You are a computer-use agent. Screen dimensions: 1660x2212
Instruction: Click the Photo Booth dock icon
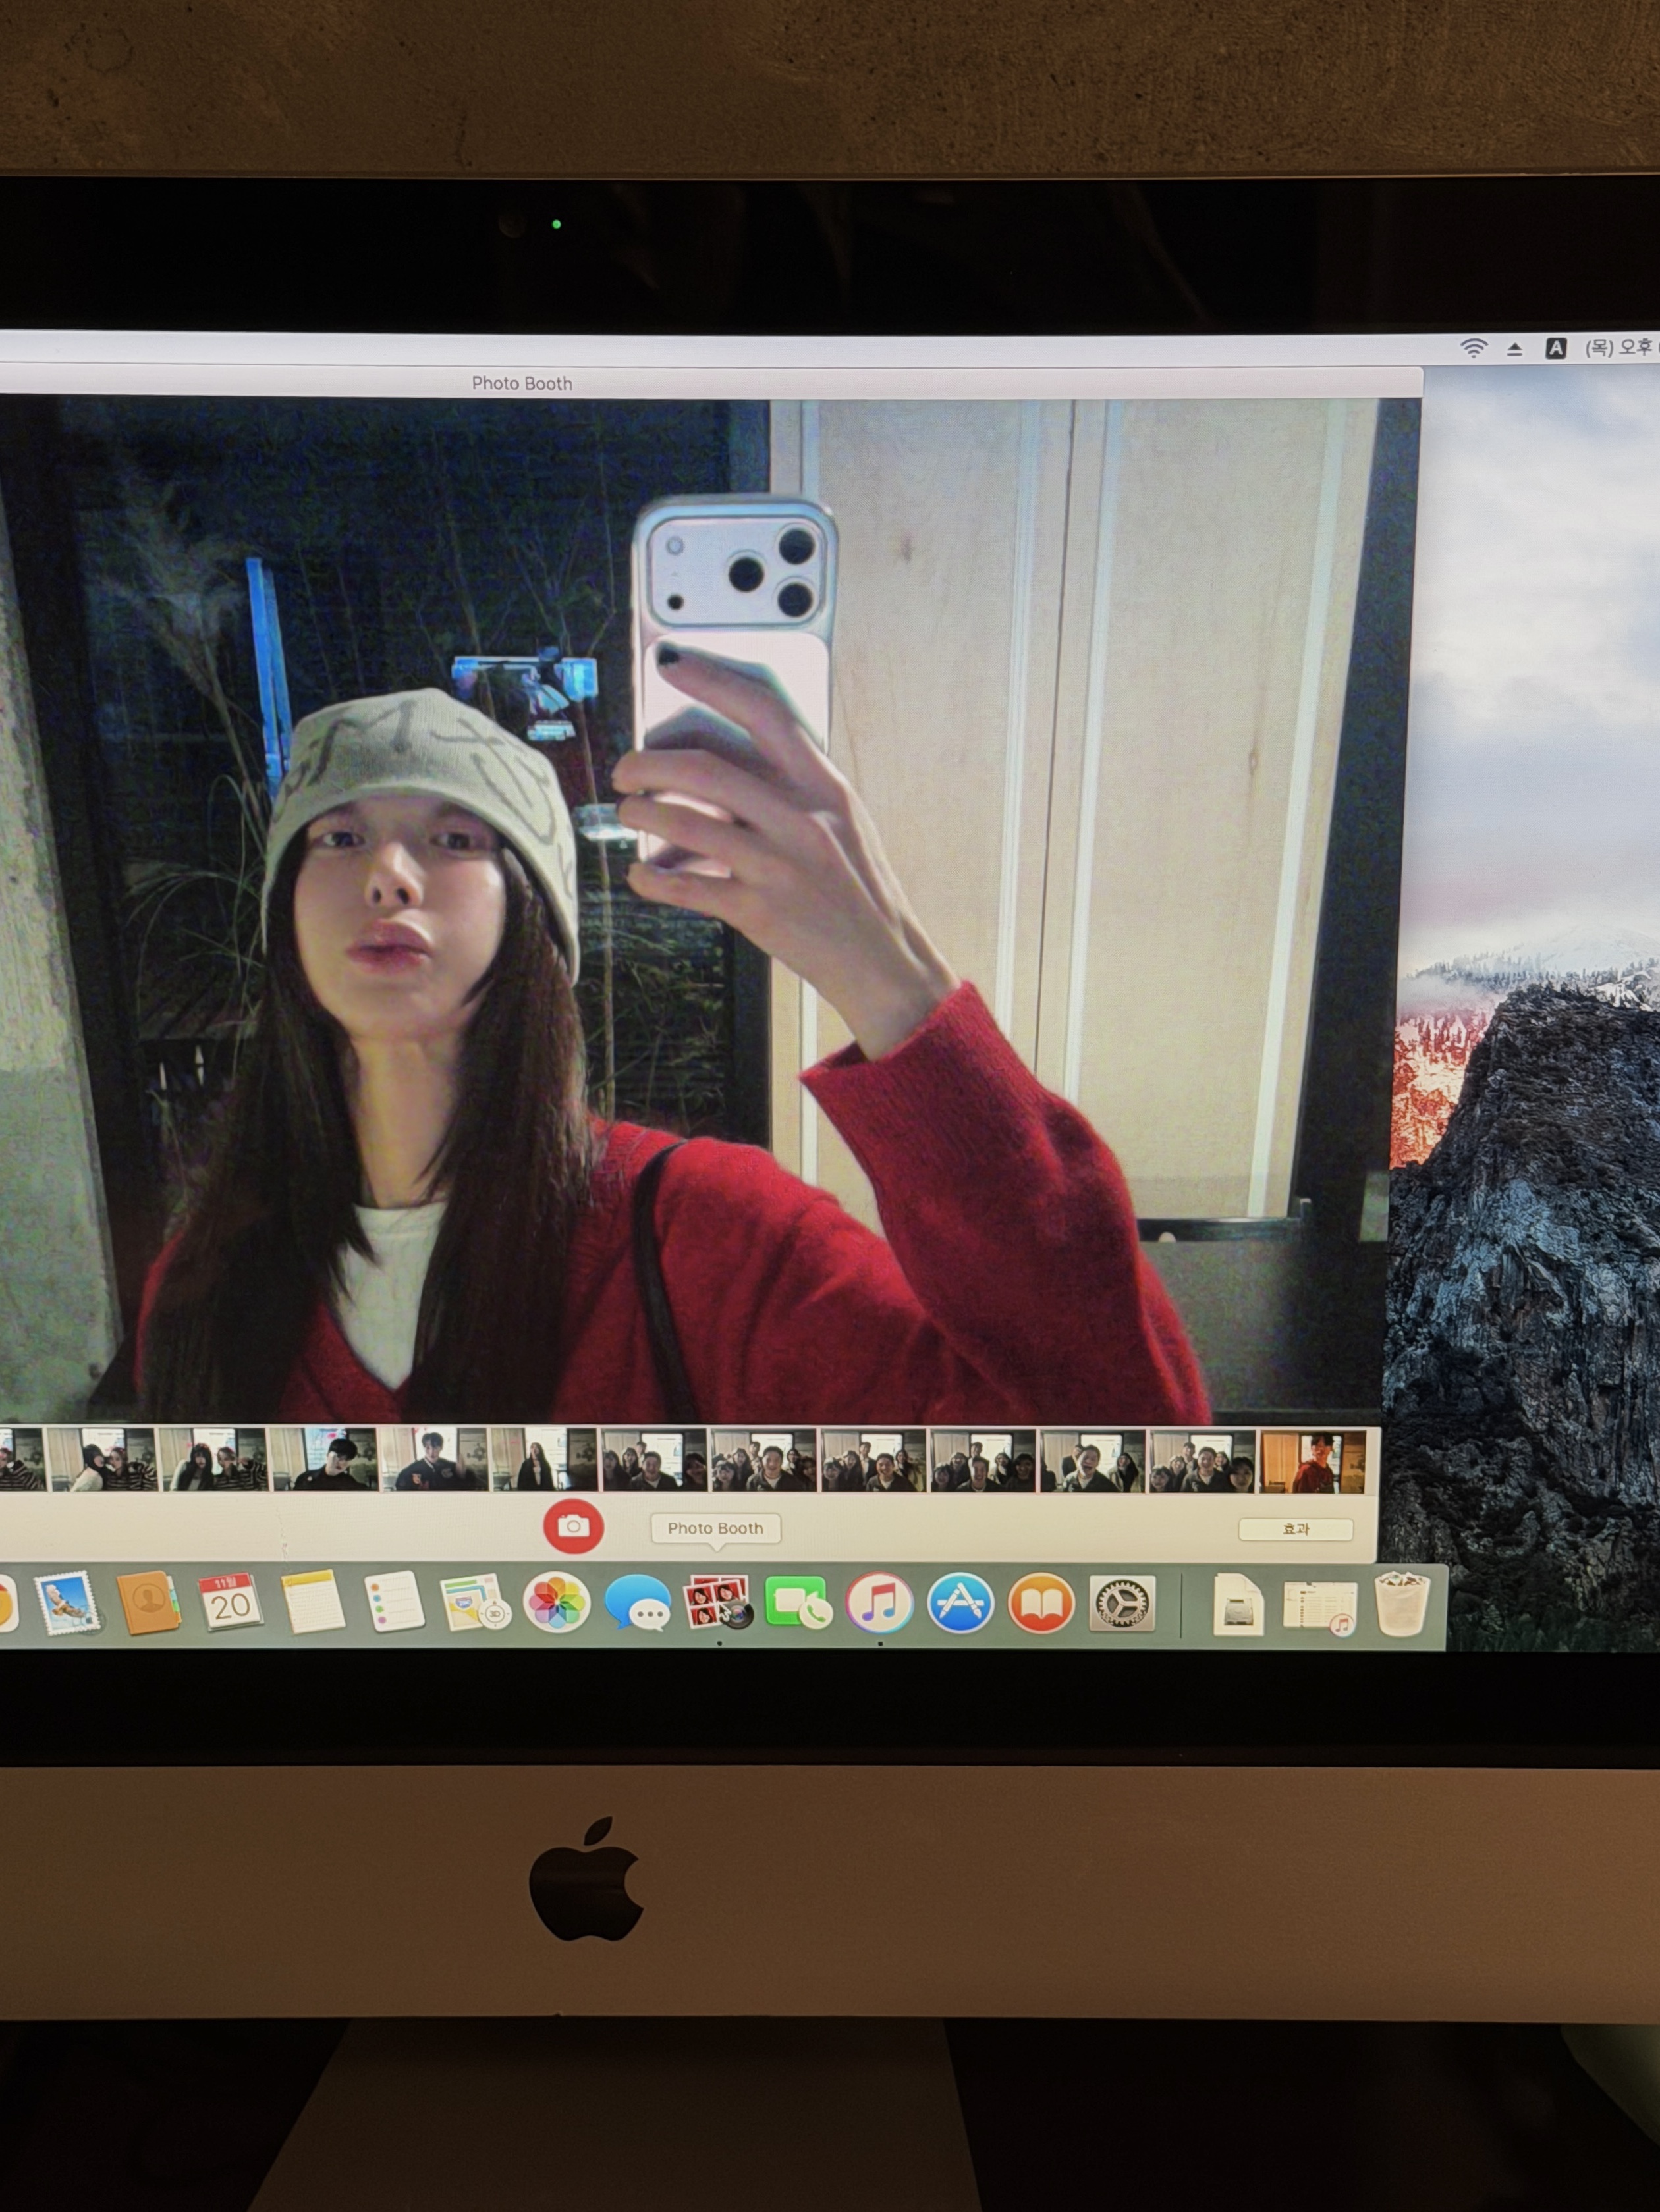pos(717,1602)
